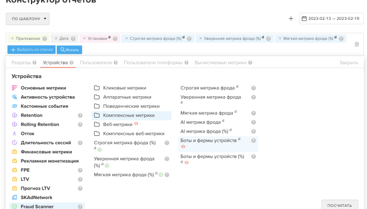The width and height of the screenshot is (367, 209).
Task: Click help icon next to Retention
Action: click(x=80, y=115)
